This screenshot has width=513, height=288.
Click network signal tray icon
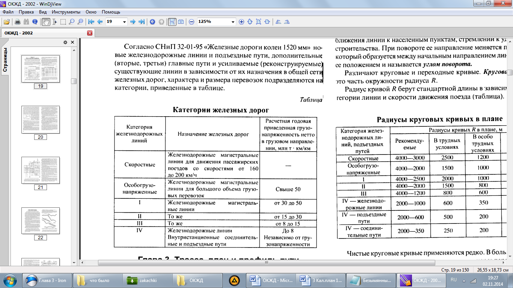[x=473, y=280]
